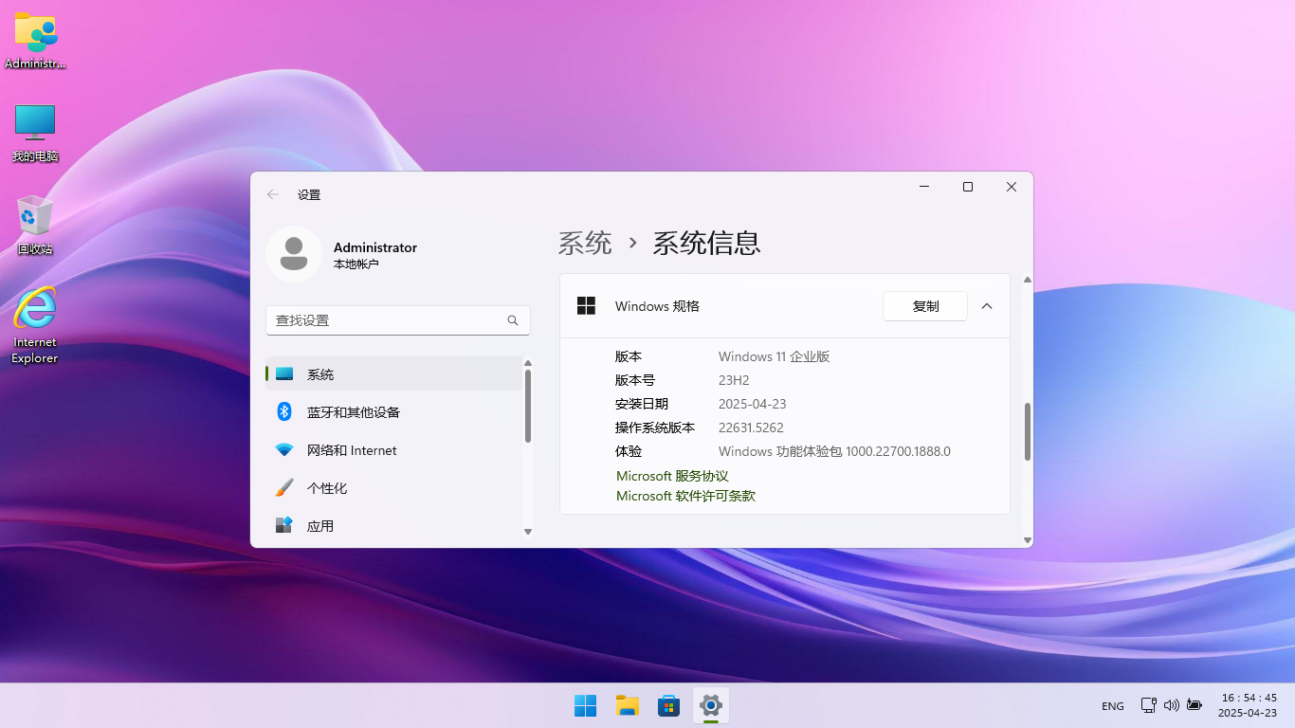This screenshot has width=1295, height=728.
Task: Click the Settings gear on taskbar
Action: point(711,705)
